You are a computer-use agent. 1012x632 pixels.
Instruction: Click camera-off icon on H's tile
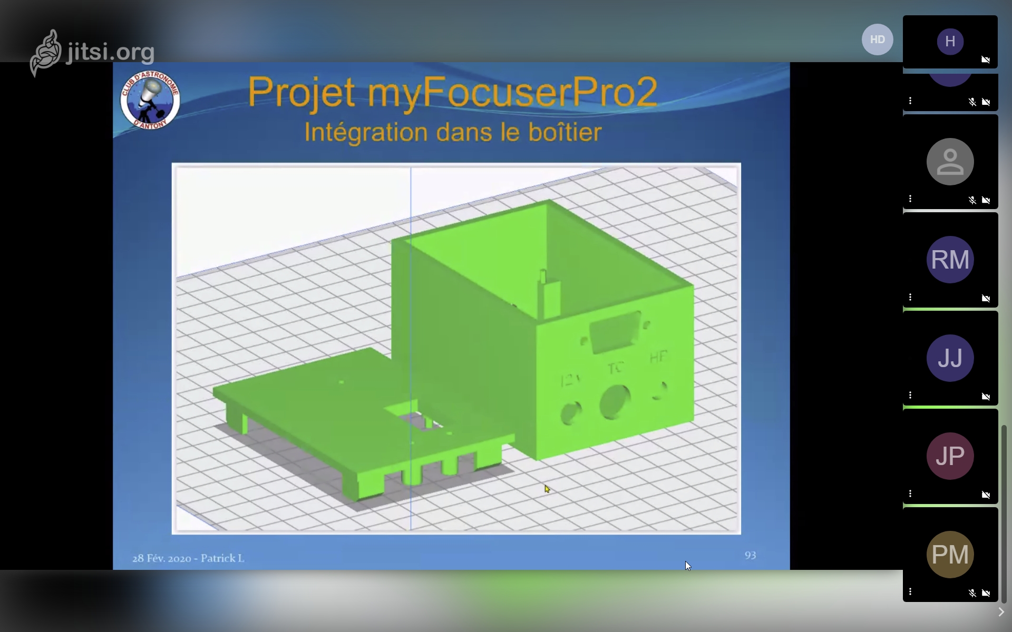pyautogui.click(x=986, y=60)
